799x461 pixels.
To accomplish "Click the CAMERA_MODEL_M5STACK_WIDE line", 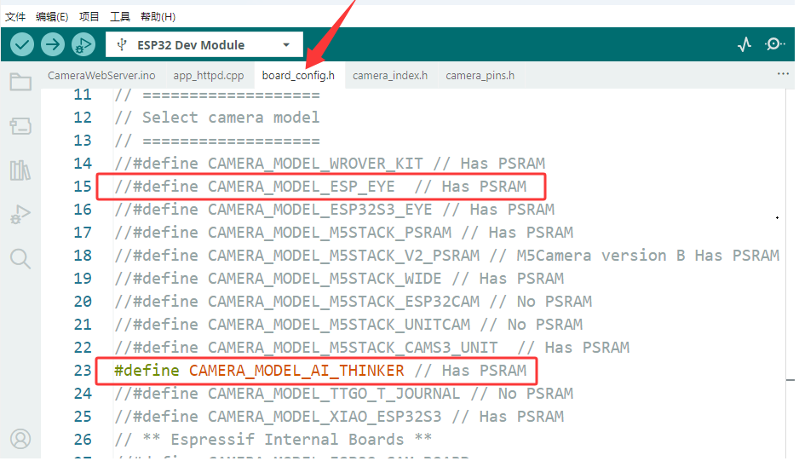I will point(339,278).
